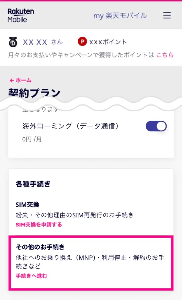This screenshot has height=300, width=182.
Task: Open the hamburger navigation menu
Action: point(167,15)
